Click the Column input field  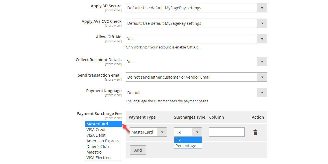click(227, 132)
